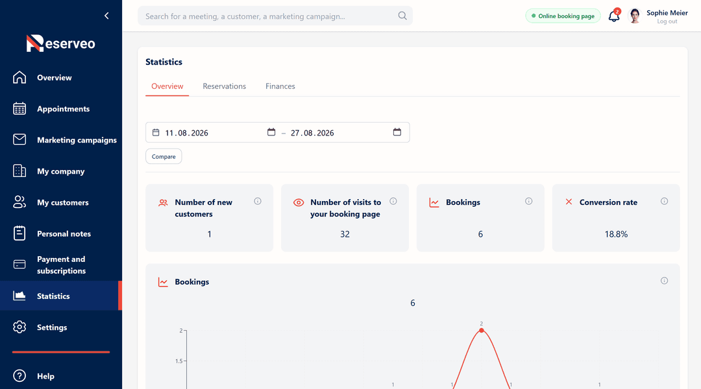
Task: Open Settings gear icon in sidebar
Action: [19, 327]
